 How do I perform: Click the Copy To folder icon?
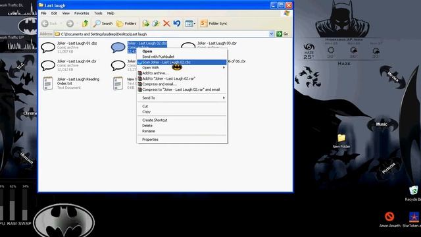point(156,24)
